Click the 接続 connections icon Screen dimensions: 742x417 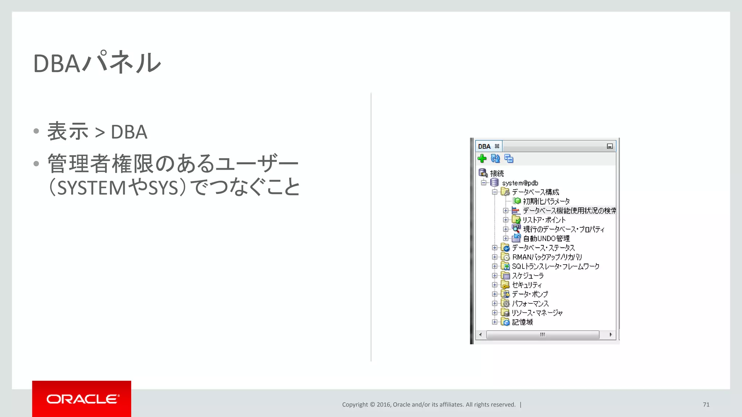coord(483,173)
